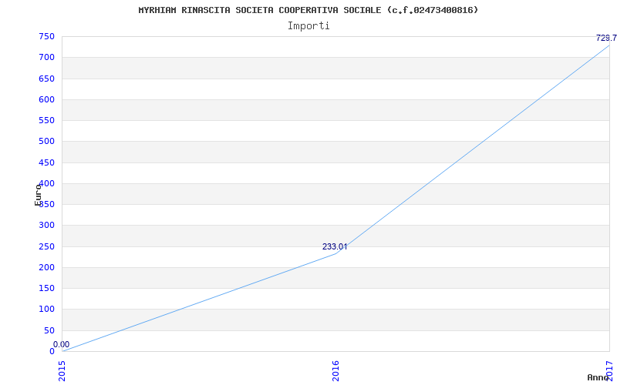Click the 650 y-axis tick label
The height and width of the screenshot is (385, 617).
[46, 79]
